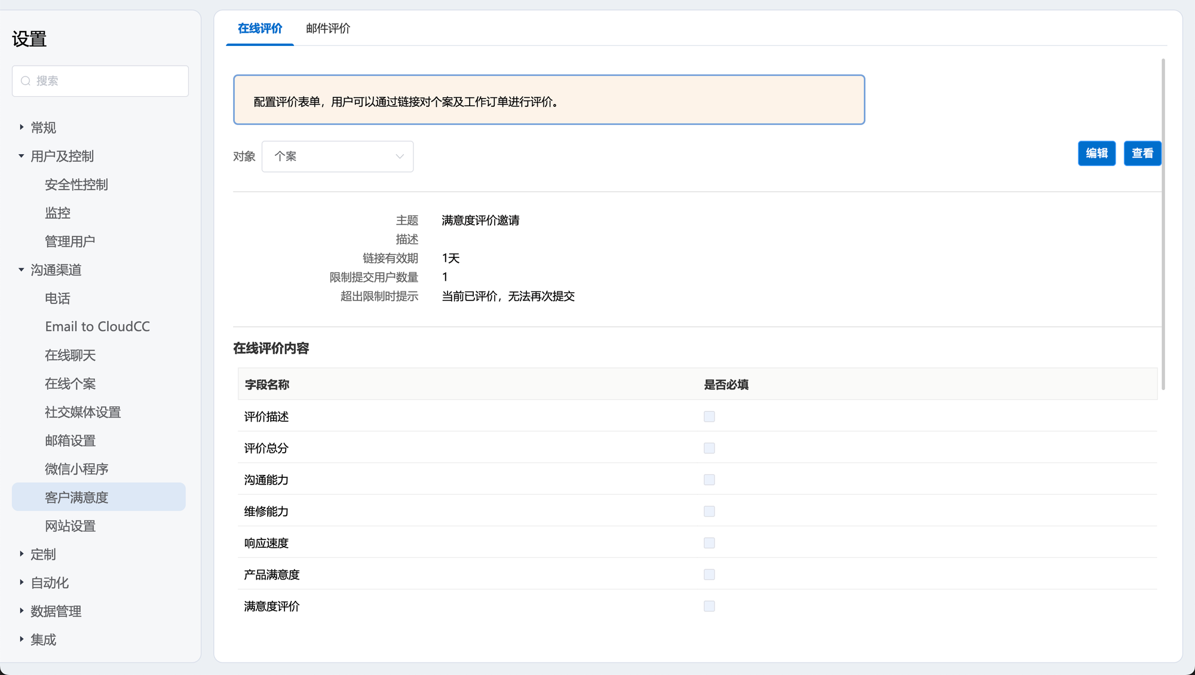Click the search magnifier icon in sidebar
The image size is (1195, 675).
click(x=26, y=81)
